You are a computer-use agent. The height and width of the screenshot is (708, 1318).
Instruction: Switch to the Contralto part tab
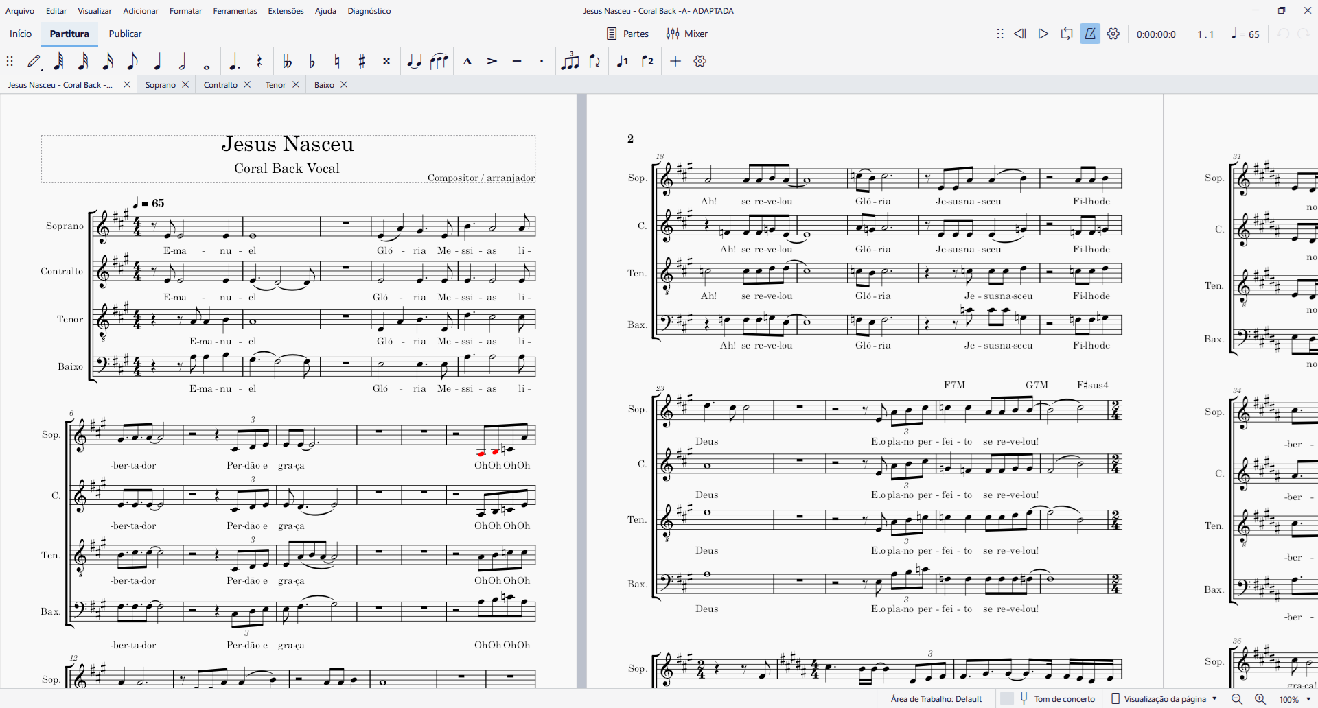coord(220,85)
